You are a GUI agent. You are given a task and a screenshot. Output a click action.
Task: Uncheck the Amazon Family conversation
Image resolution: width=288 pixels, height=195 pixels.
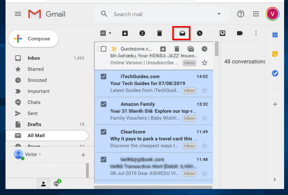click(x=103, y=104)
